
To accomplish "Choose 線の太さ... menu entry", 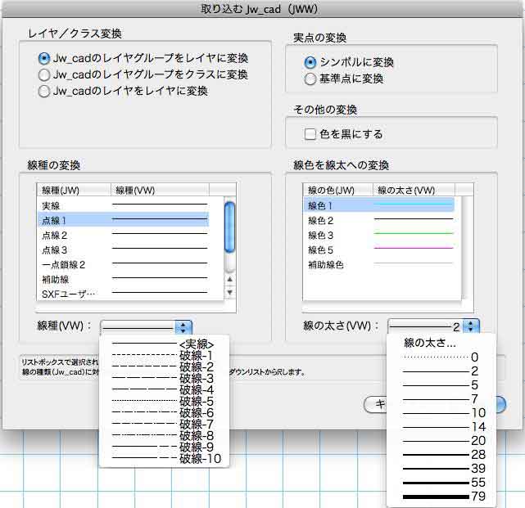I will 430,344.
